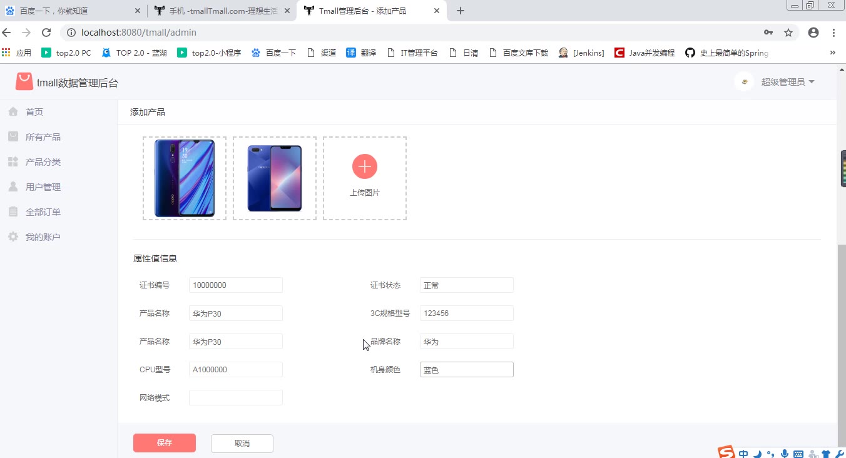This screenshot has height=458, width=846.
Task: Click the Sogou keyboard icon
Action: pos(798,454)
